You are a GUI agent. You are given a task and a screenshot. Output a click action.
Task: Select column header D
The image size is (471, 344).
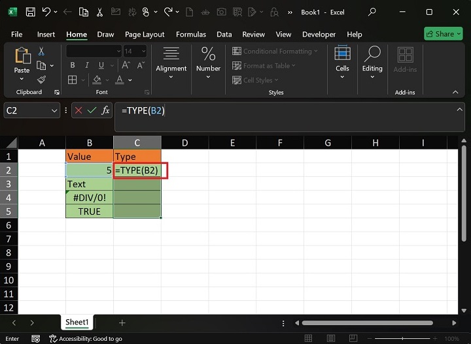[184, 143]
